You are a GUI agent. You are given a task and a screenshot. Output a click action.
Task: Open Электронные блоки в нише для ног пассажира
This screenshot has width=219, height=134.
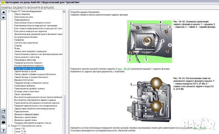click(36, 26)
